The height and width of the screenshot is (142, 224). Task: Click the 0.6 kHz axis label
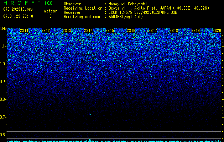point(2,135)
